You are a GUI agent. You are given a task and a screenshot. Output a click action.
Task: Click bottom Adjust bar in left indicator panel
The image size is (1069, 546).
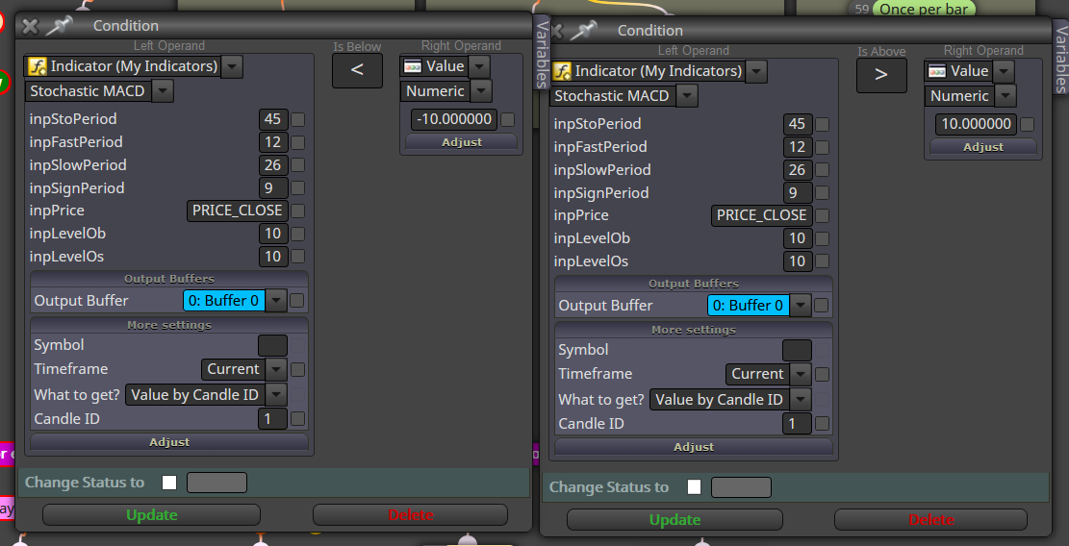pyautogui.click(x=169, y=442)
